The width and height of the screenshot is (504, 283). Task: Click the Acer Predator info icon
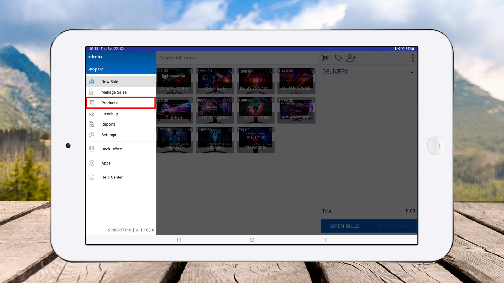pos(190,71)
